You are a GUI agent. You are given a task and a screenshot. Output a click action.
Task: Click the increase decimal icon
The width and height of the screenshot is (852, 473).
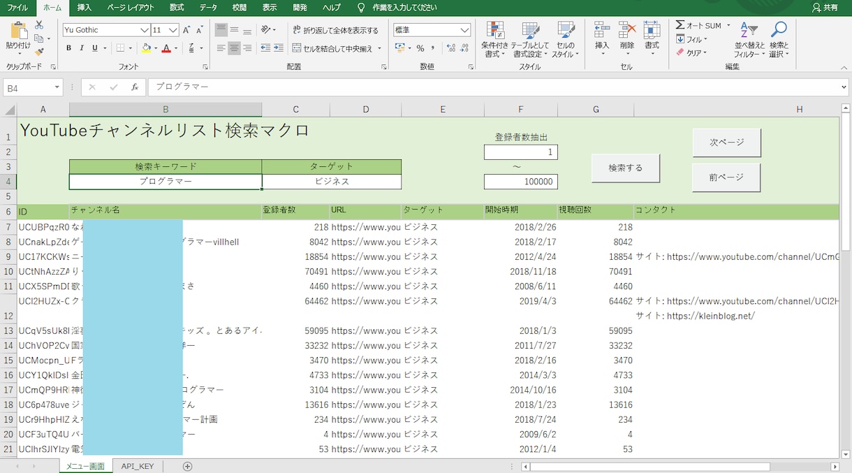(x=451, y=48)
